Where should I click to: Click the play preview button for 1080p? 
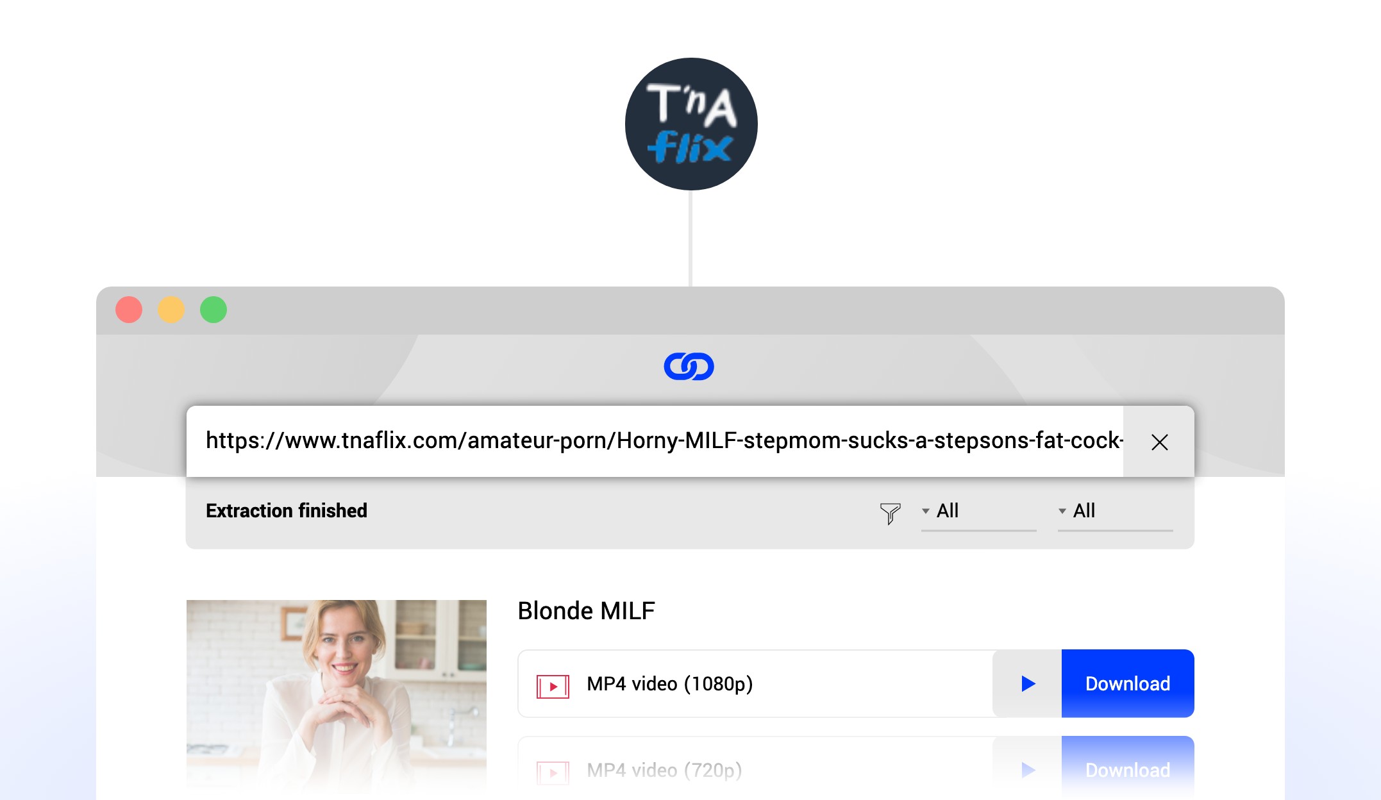click(1026, 684)
